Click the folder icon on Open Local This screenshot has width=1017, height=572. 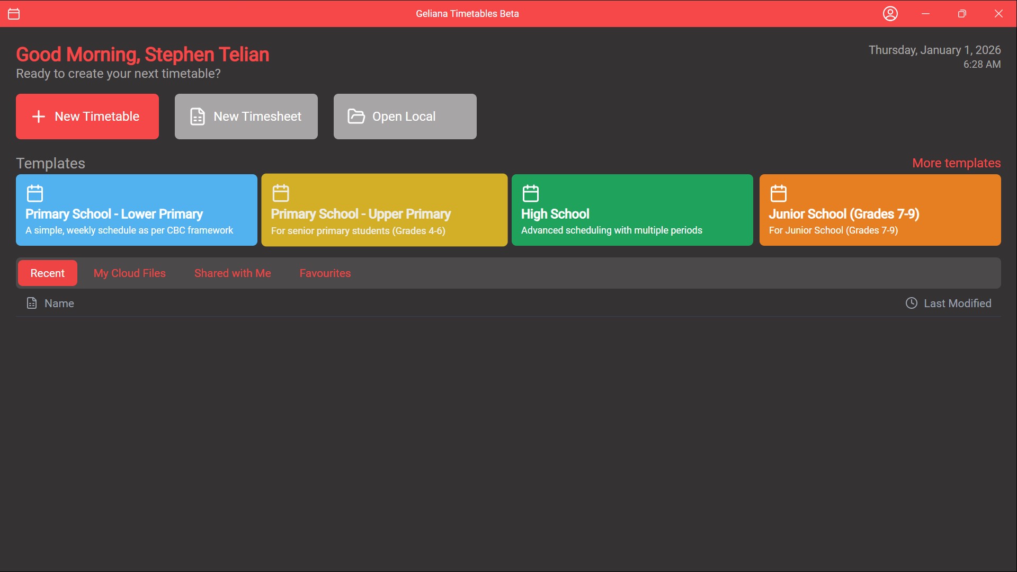click(356, 117)
